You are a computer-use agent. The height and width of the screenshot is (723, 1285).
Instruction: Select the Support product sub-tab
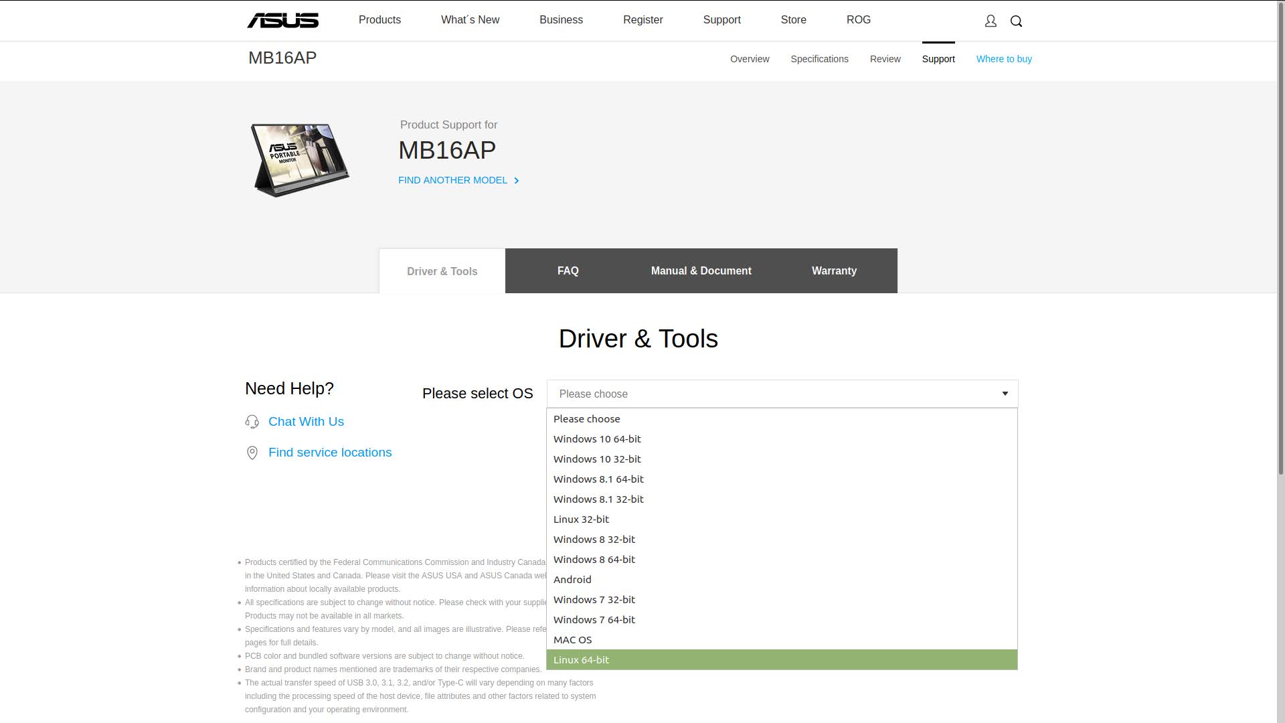(x=938, y=59)
